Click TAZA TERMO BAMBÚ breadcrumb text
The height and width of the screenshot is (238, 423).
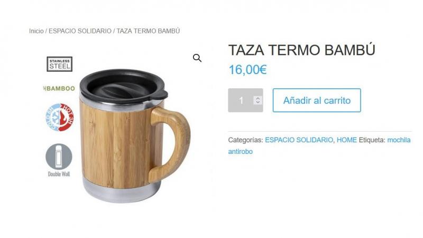(148, 31)
